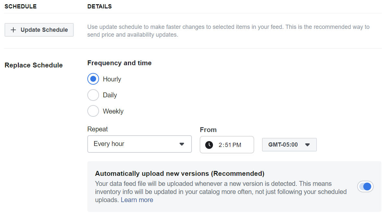Click the hour value in the time field
Screen dimensions: 387x217
point(220,145)
